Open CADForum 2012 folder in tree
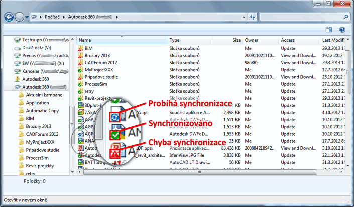The width and height of the screenshot is (354, 207). point(39,134)
